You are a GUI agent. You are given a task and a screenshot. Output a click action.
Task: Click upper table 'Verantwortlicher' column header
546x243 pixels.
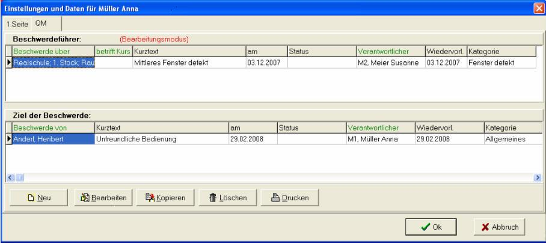(391, 52)
